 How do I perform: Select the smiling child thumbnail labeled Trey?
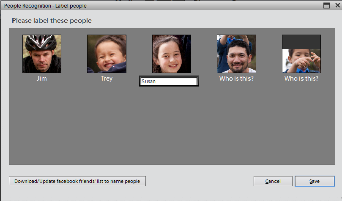click(x=107, y=54)
